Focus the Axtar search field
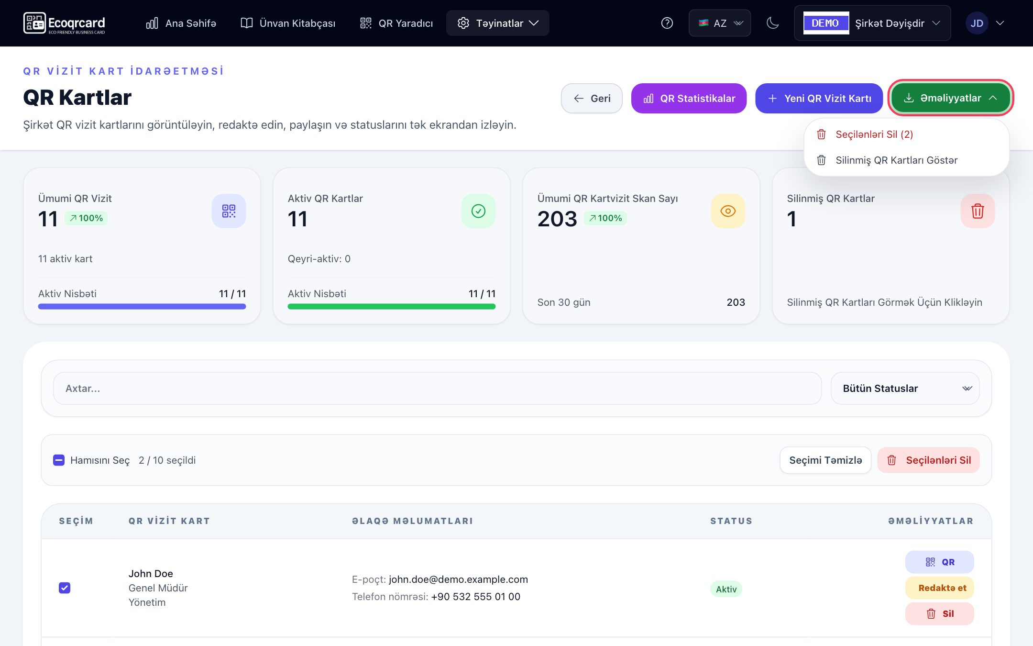 click(438, 389)
